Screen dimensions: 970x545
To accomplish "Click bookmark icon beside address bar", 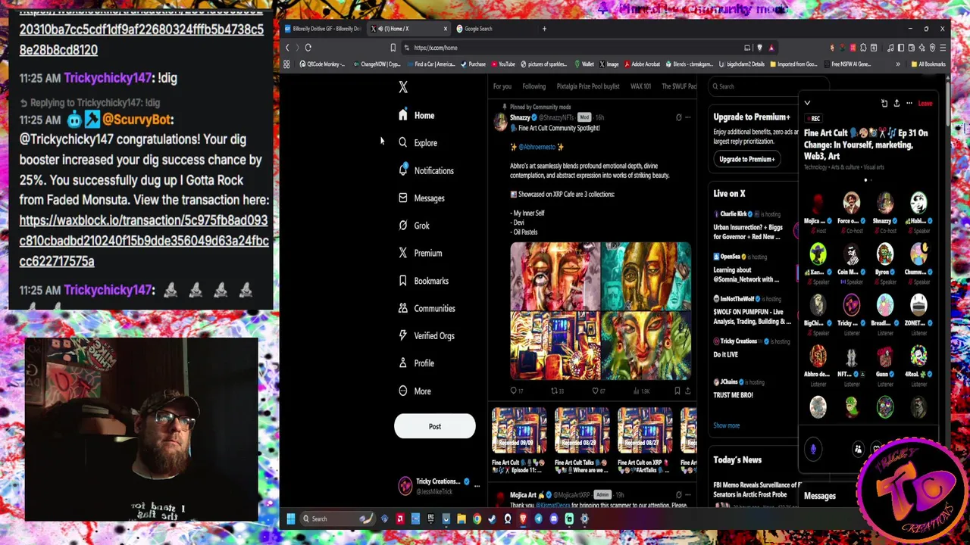I will click(x=393, y=48).
